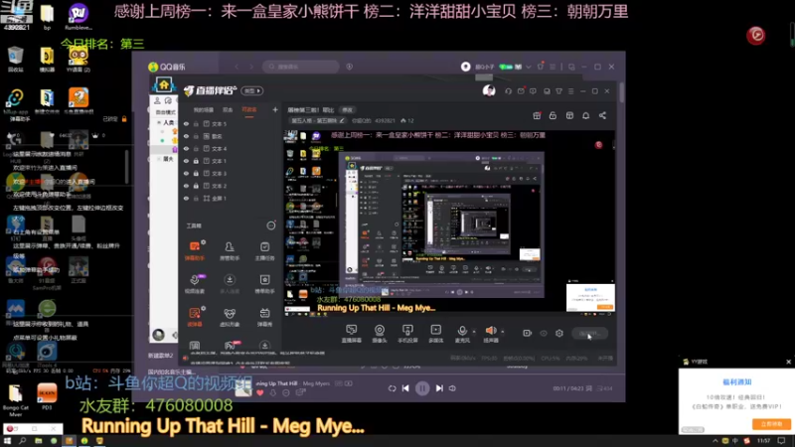
Task: Open the speaker options dropdown arrow
Action: pyautogui.click(x=503, y=332)
